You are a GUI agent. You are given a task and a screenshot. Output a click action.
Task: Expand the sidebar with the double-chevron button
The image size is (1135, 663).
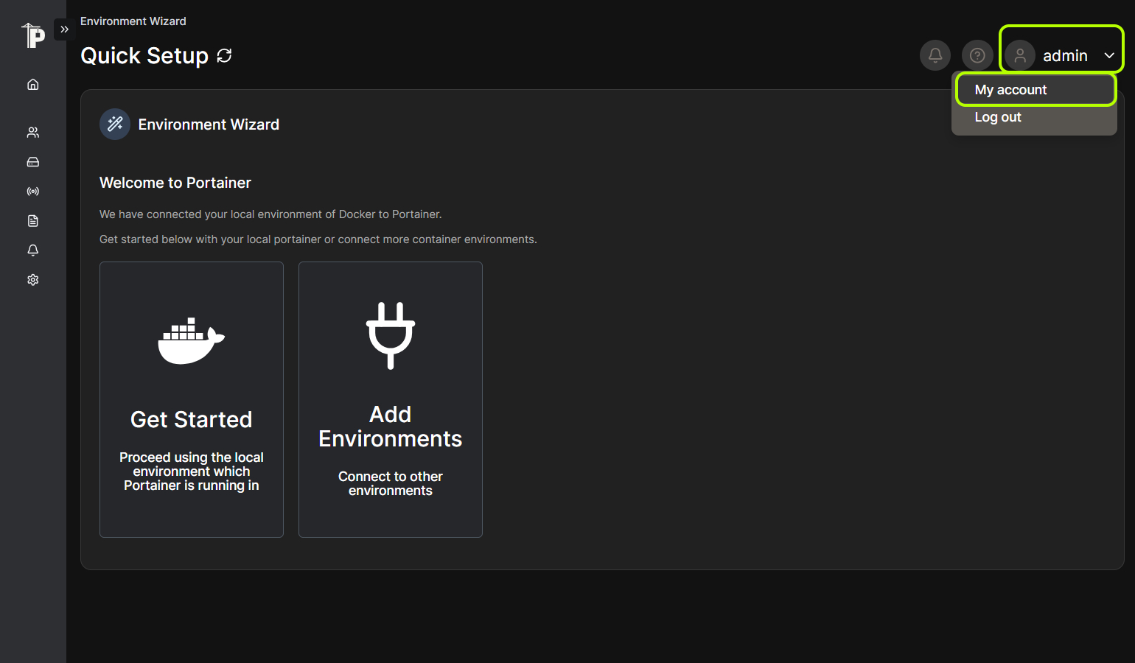coord(64,29)
